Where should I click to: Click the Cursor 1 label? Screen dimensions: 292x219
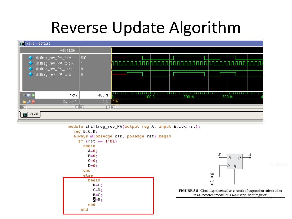tap(70, 102)
